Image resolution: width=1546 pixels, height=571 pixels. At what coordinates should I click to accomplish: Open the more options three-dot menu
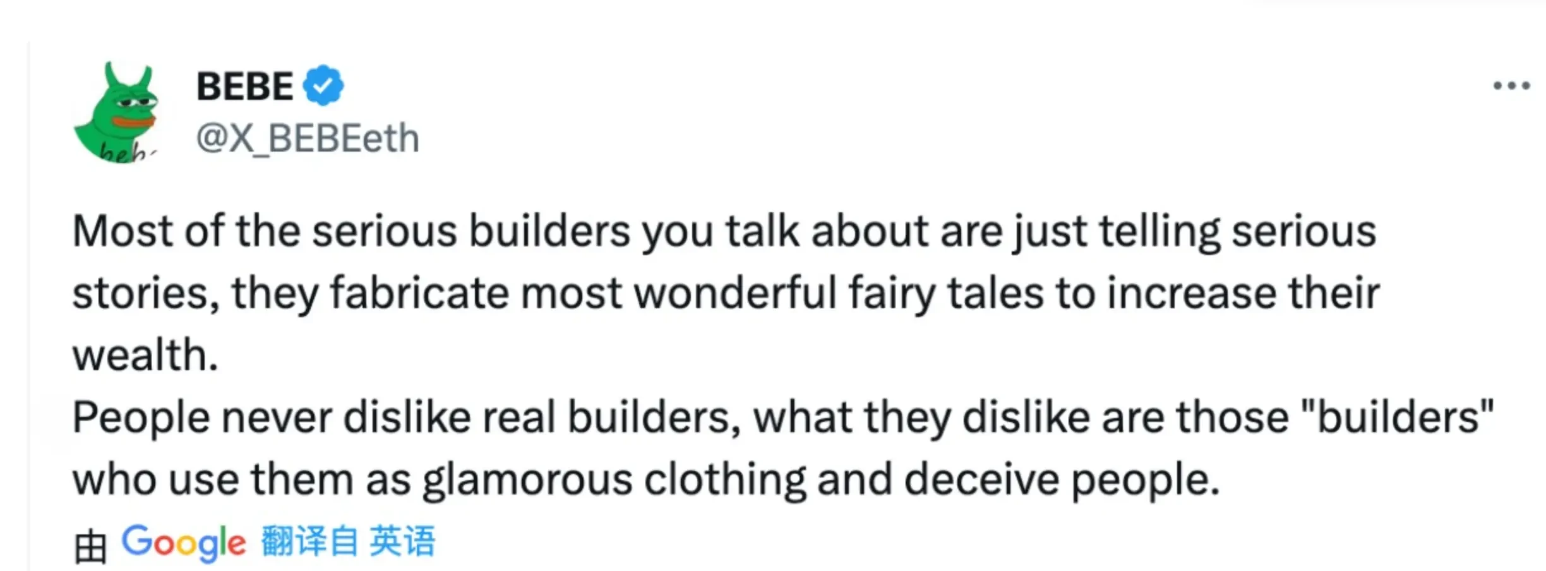pyautogui.click(x=1511, y=86)
